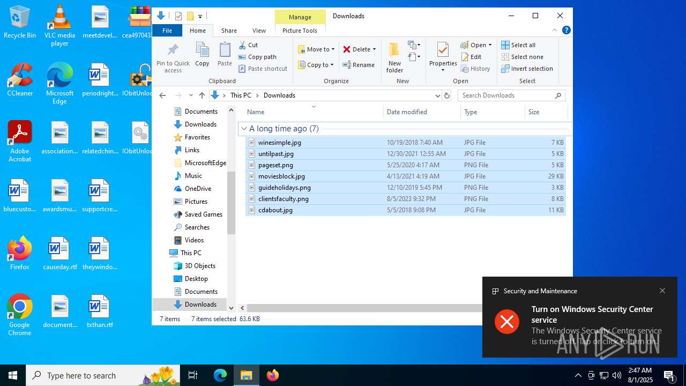Sort by Size column header

point(546,112)
